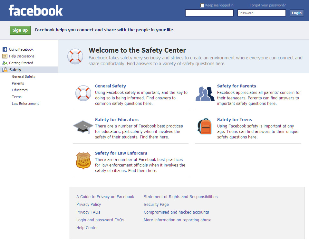Screen dimensions: 309x242
Task: Open the Privacy Policy footer link
Action: [89, 205]
